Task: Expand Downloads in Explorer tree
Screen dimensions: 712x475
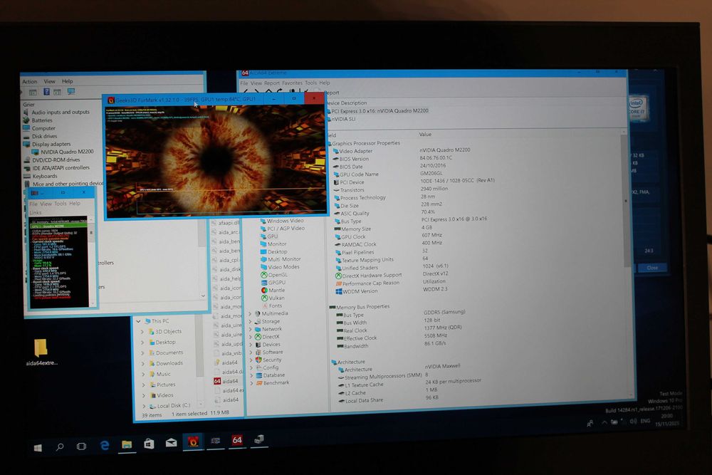Action: click(x=143, y=364)
